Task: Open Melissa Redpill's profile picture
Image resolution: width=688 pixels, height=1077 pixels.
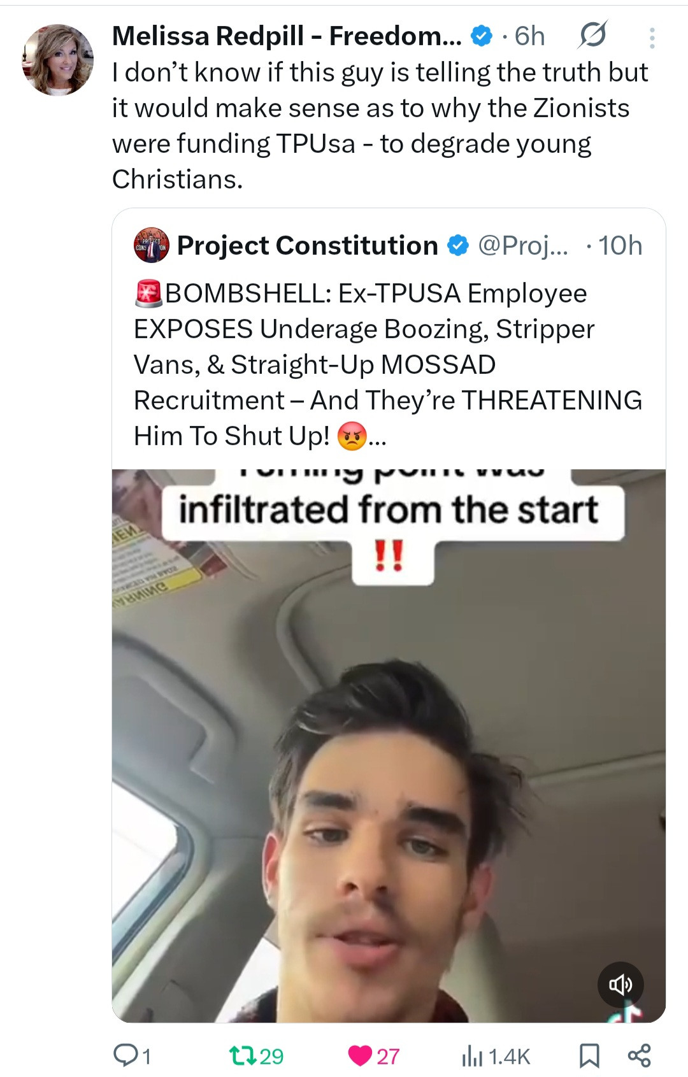Action: [x=58, y=61]
